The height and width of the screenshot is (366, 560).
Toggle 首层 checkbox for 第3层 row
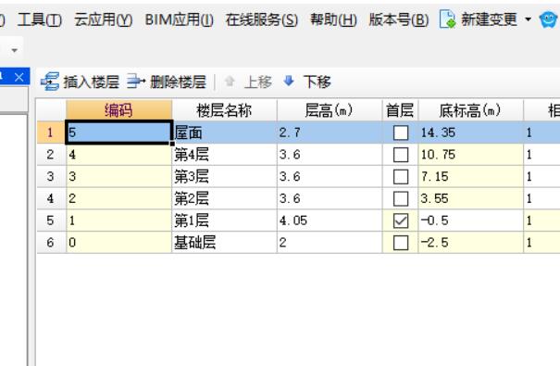[x=401, y=177]
